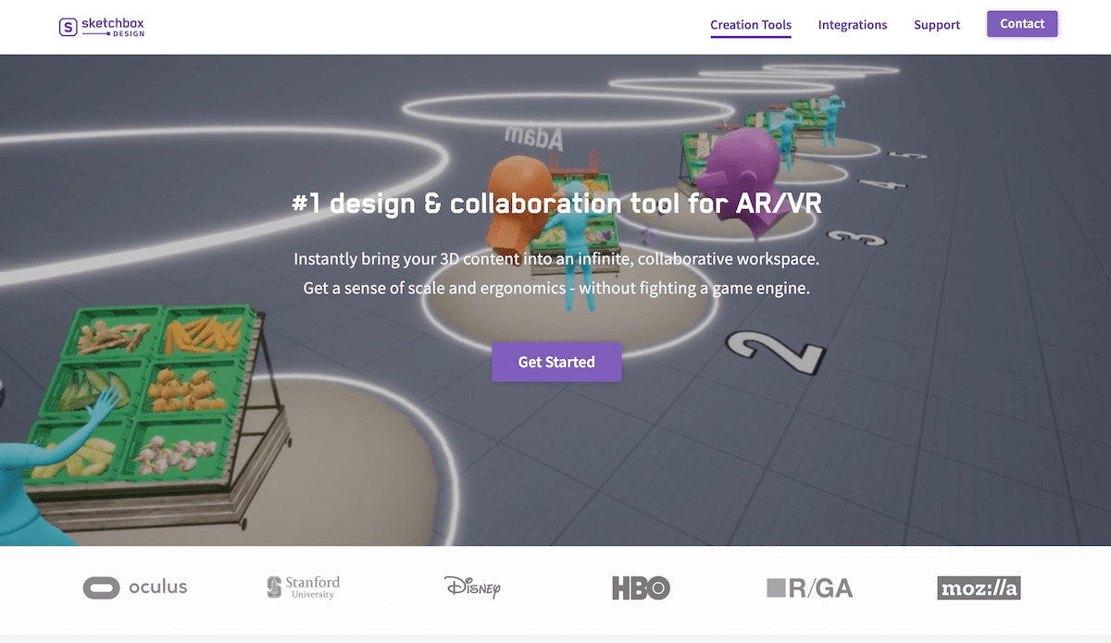Open the Support link
The height and width of the screenshot is (643, 1111).
[x=937, y=25]
